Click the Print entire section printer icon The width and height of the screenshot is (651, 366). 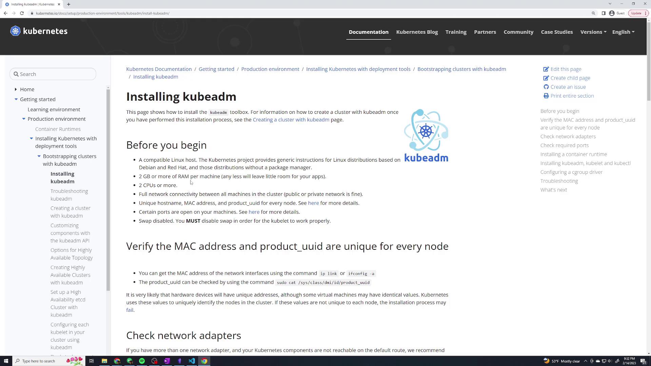pos(546,96)
